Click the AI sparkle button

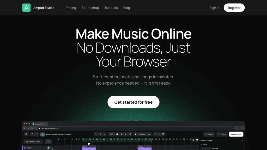pos(48,142)
